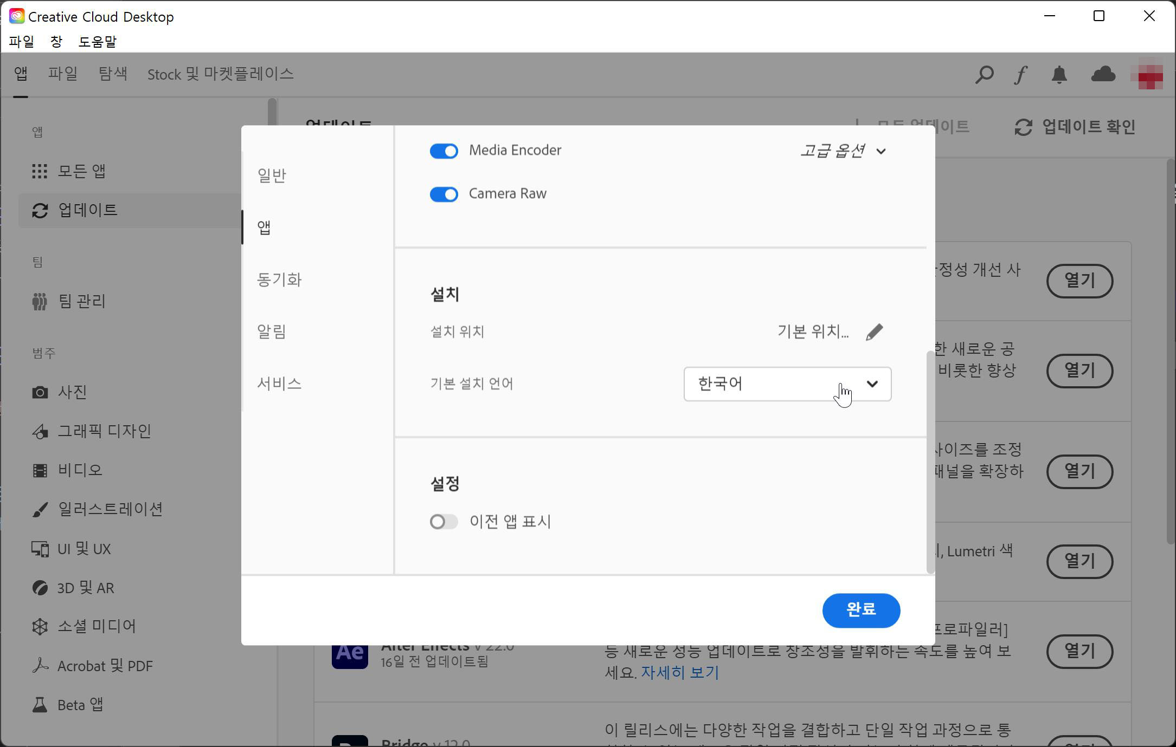The width and height of the screenshot is (1176, 747).
Task: Open 알림 preferences section
Action: [272, 332]
